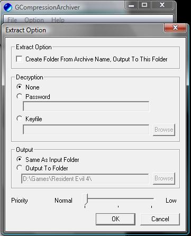Cancel the Extract Option dialog
This screenshot has height=236, width=191.
coord(160,219)
